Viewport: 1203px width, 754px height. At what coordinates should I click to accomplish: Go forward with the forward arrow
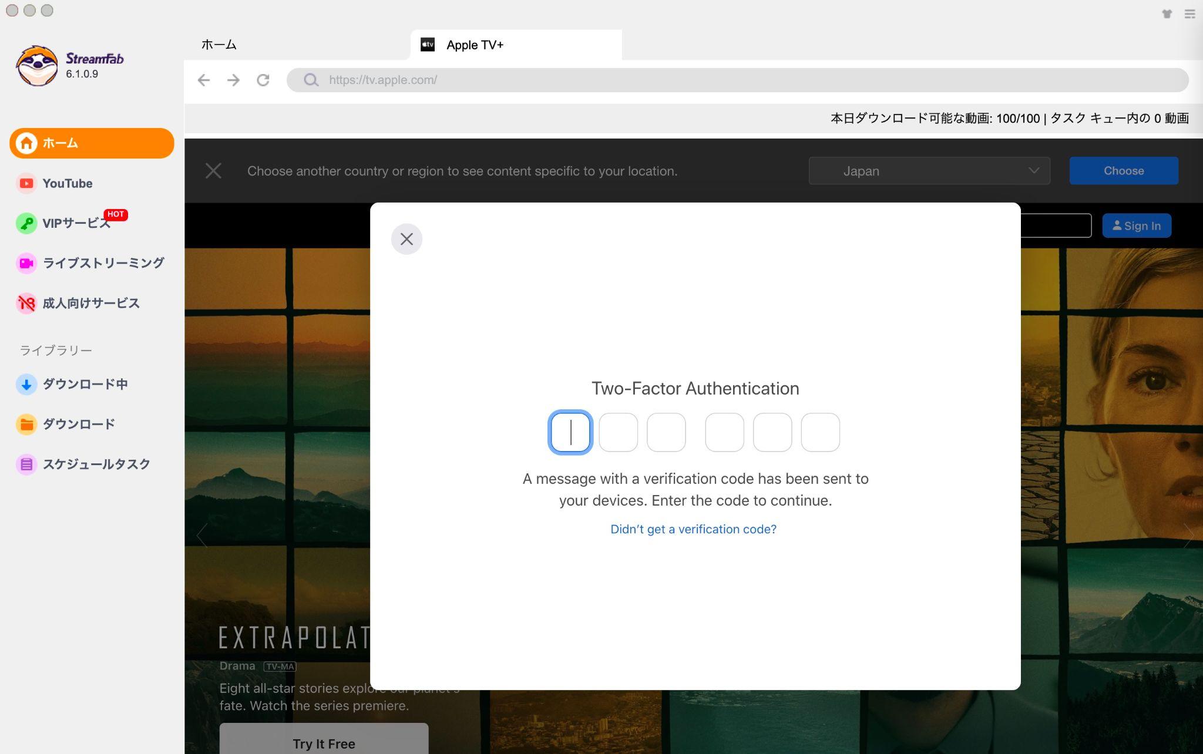(x=233, y=80)
